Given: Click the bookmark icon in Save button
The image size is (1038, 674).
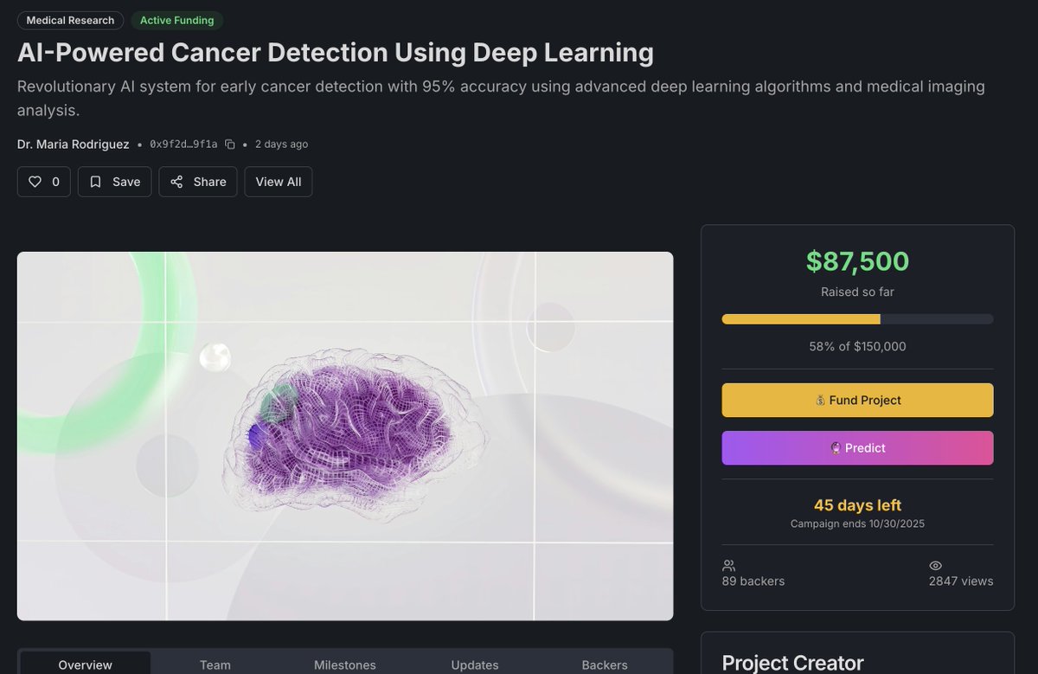Looking at the screenshot, I should pyautogui.click(x=96, y=182).
